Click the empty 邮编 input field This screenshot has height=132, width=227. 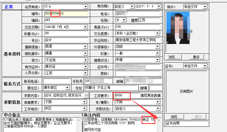(155, 88)
